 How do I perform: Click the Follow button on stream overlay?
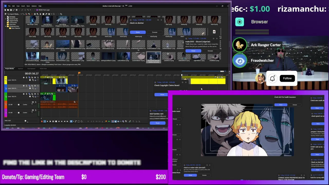point(287,78)
